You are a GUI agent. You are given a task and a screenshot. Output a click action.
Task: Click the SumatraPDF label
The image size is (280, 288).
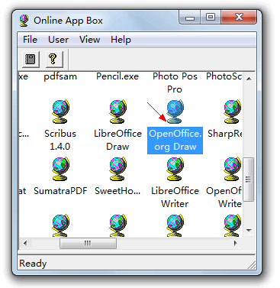pos(60,191)
